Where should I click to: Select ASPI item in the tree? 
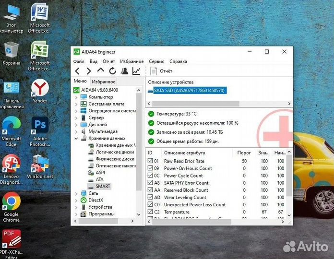(x=100, y=172)
